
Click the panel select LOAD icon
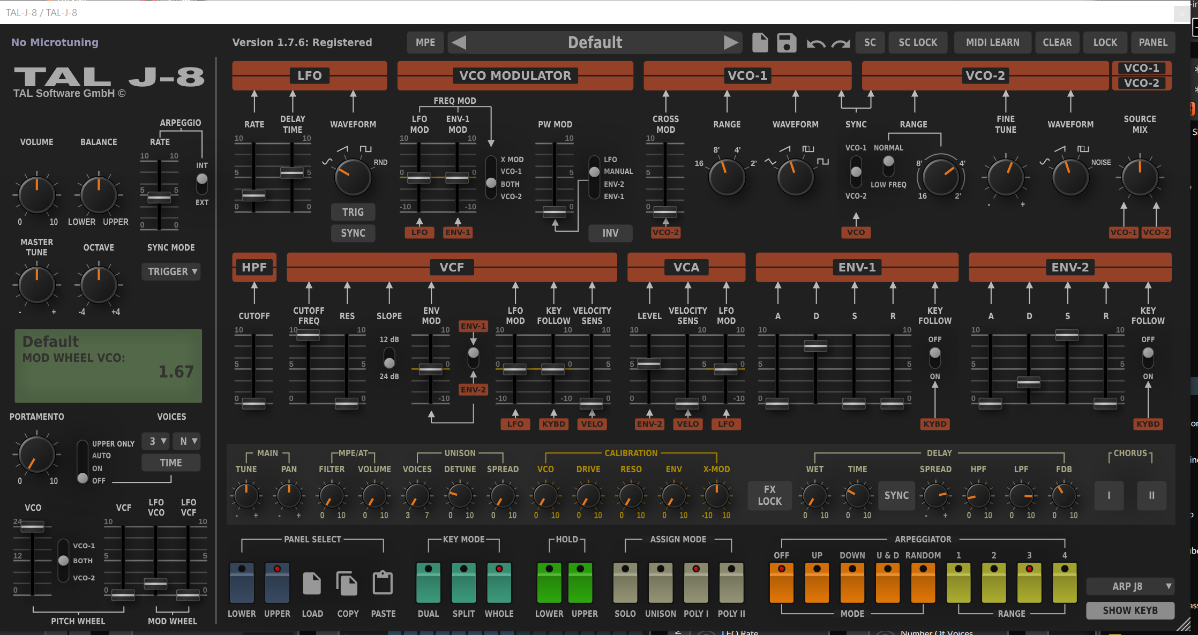[x=312, y=583]
